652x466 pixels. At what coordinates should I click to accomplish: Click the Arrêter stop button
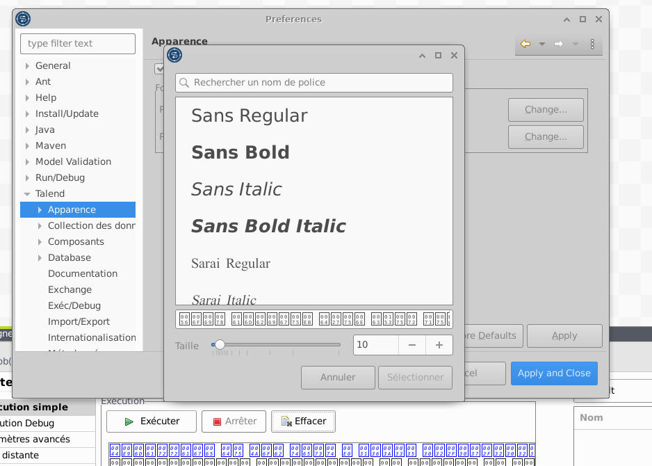click(x=235, y=421)
